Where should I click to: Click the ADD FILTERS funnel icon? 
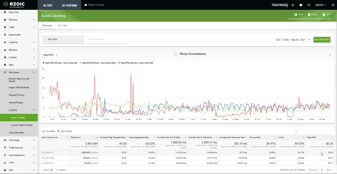(58, 131)
